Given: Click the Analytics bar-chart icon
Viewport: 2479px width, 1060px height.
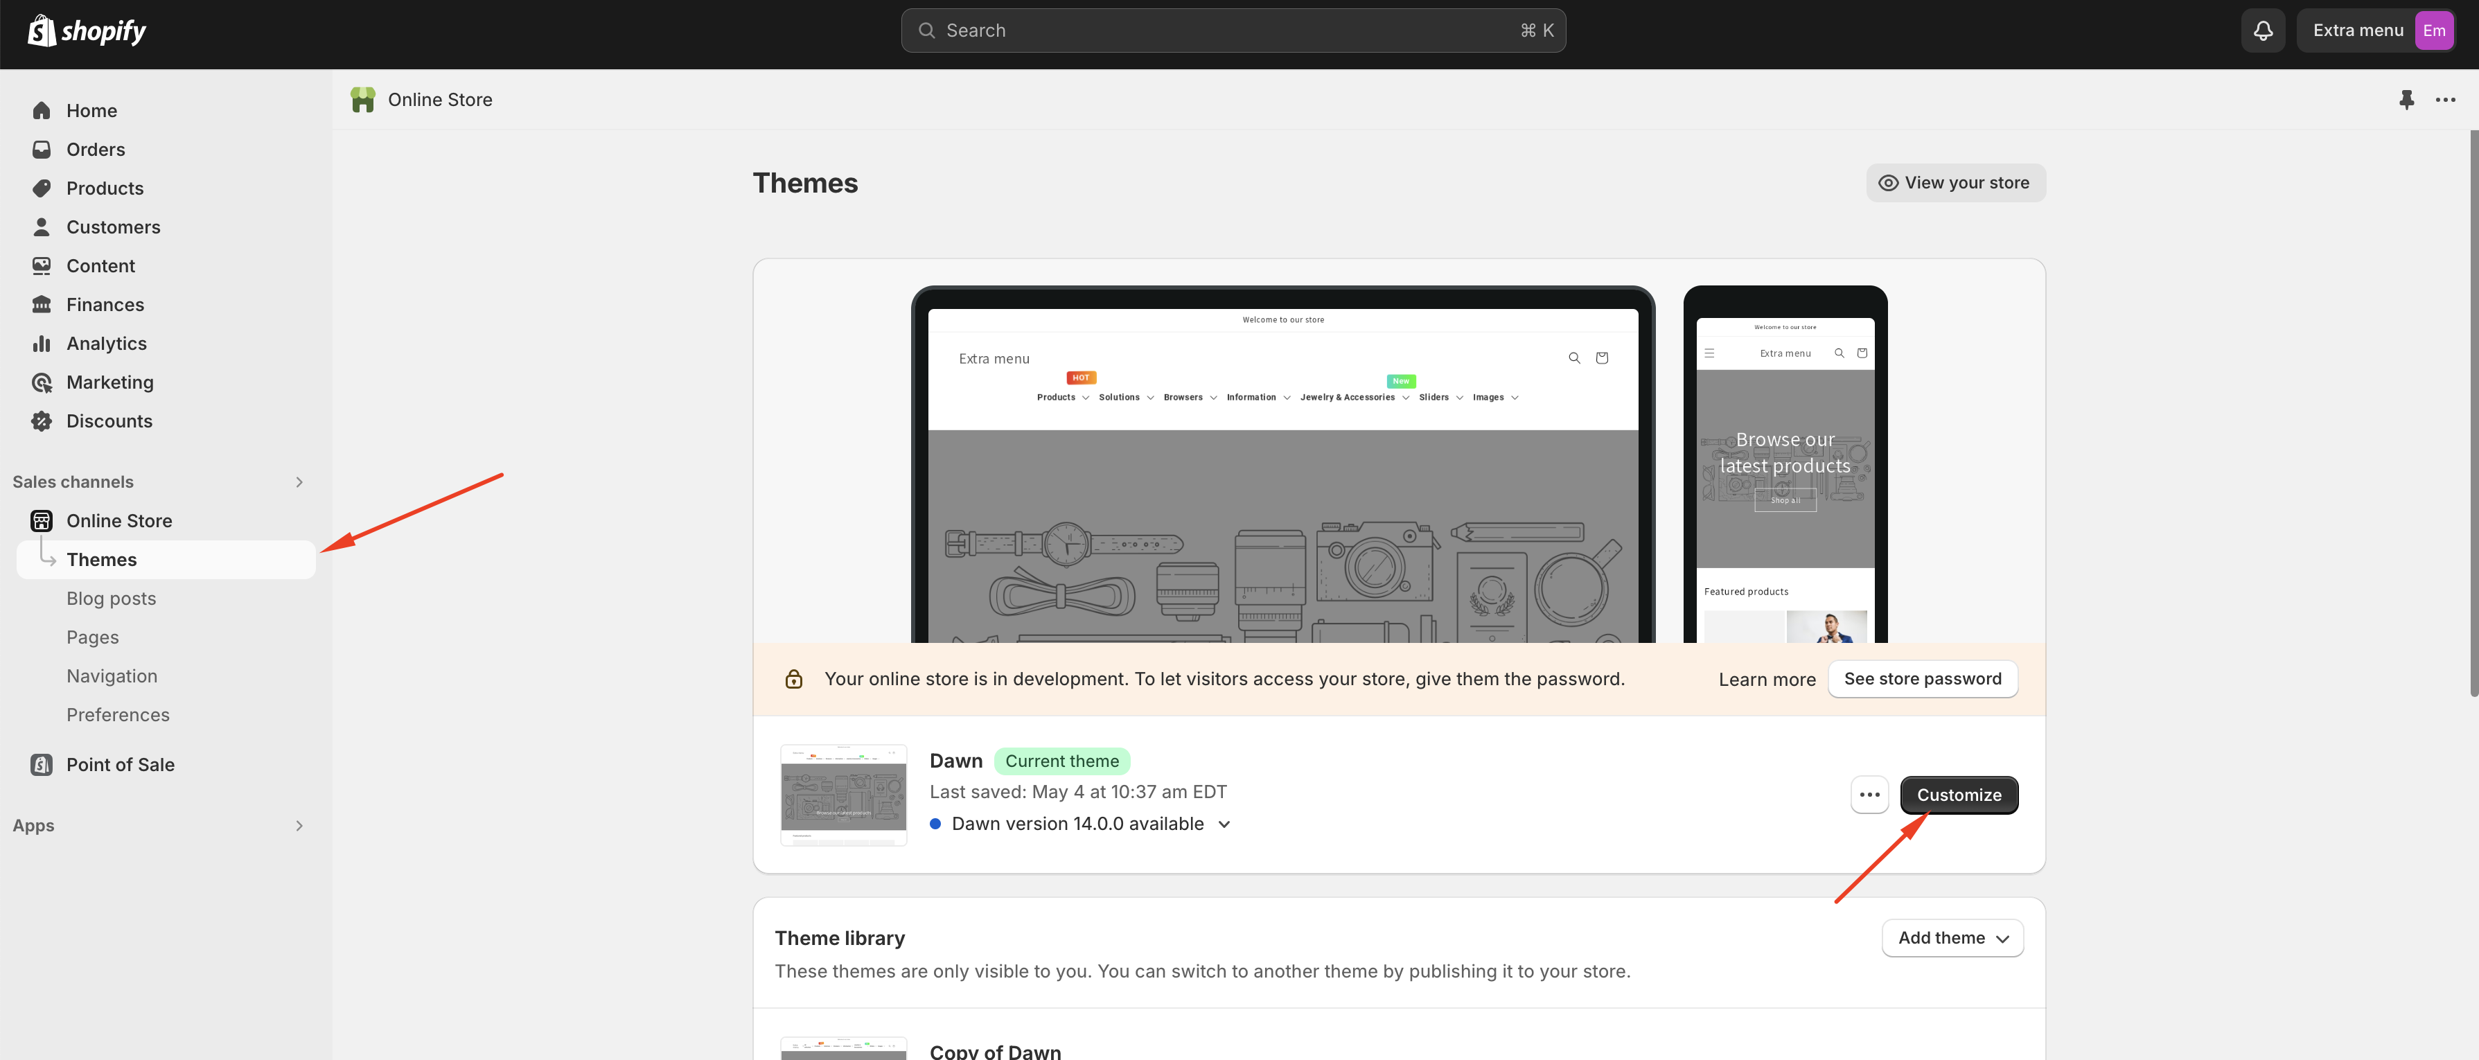Looking at the screenshot, I should tap(42, 344).
